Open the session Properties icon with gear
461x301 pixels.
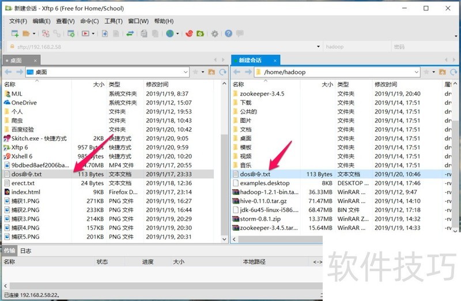[x=71, y=33]
